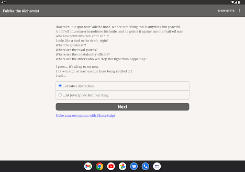Click the Next button
Image resolution: width=245 pixels, height=172 pixels.
(x=122, y=107)
